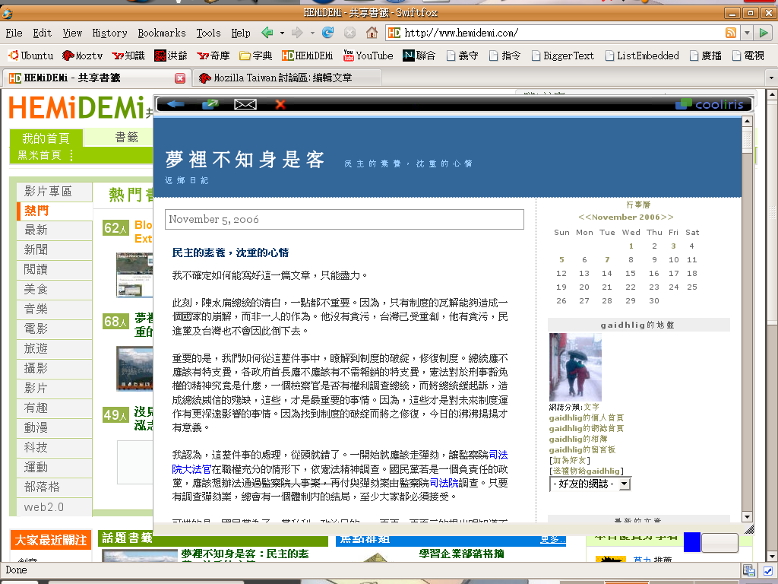Switch to Mozilla Taiwan 討論區 tab

point(283,78)
